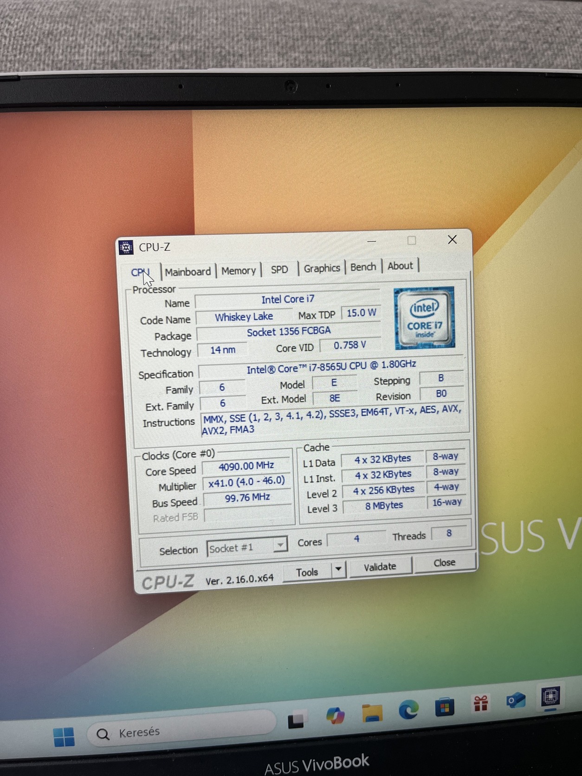Launch Microsoft Edge from the taskbar

408,710
